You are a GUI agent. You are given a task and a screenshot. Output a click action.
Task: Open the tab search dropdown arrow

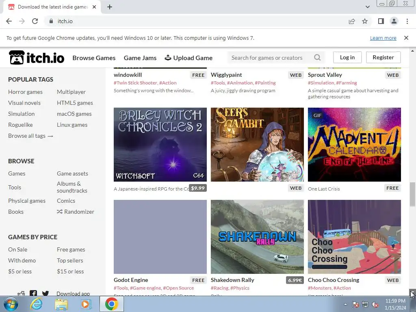368,7
